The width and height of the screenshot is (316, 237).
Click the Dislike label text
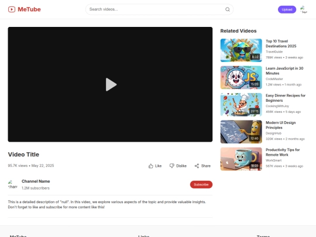[x=181, y=166]
